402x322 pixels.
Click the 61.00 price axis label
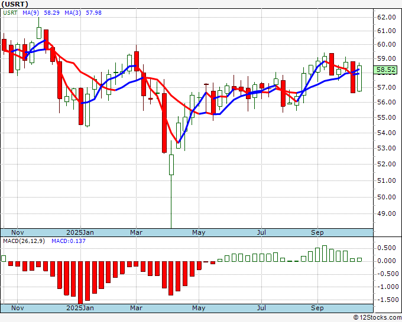[387, 31]
